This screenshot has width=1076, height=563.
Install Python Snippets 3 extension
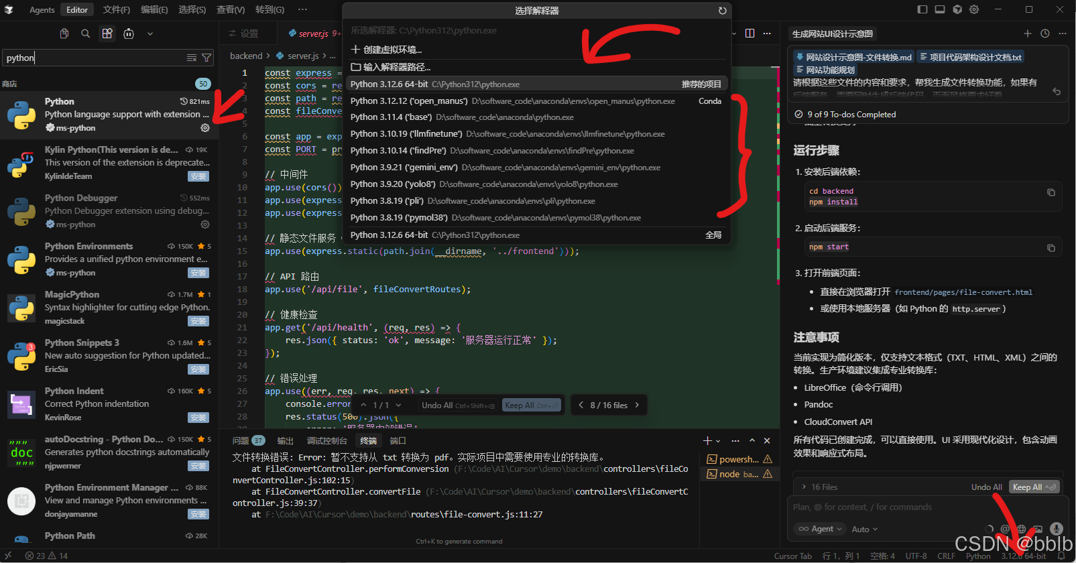pos(198,369)
